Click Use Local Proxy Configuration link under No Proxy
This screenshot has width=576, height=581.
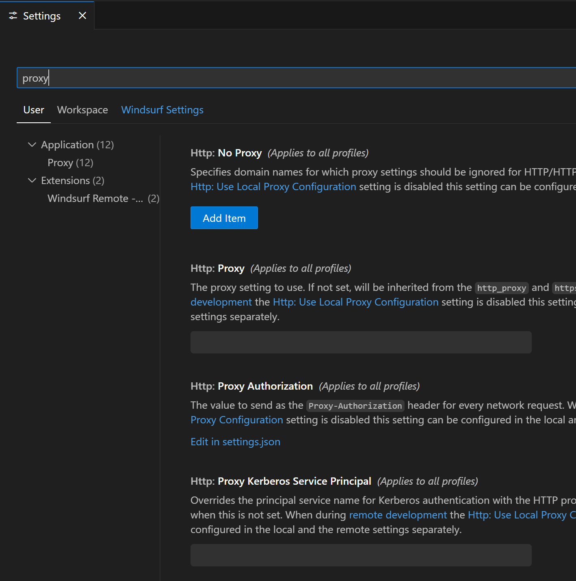tap(273, 186)
